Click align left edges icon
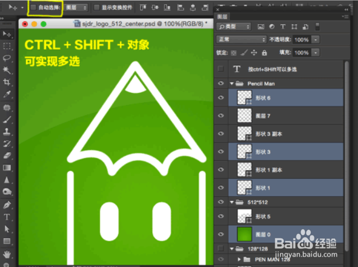Screen dimensions: 358x267 [x=180, y=7]
